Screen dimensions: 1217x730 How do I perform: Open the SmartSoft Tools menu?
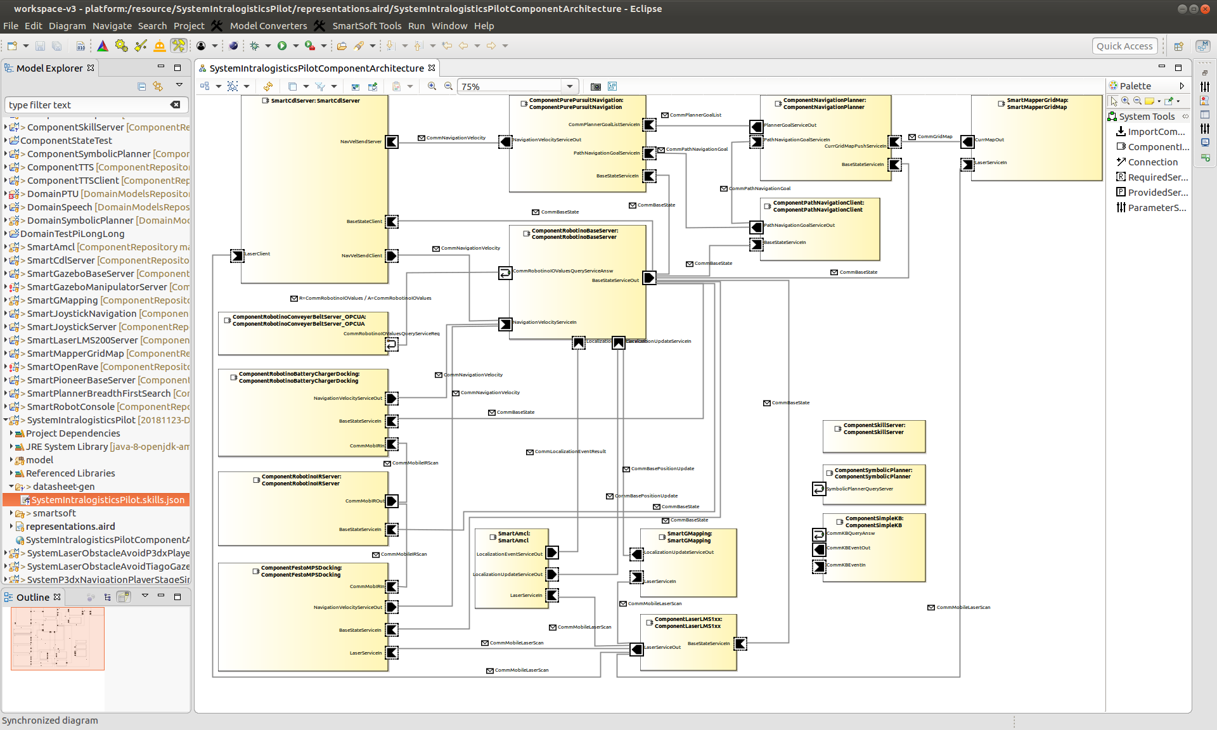pos(366,26)
